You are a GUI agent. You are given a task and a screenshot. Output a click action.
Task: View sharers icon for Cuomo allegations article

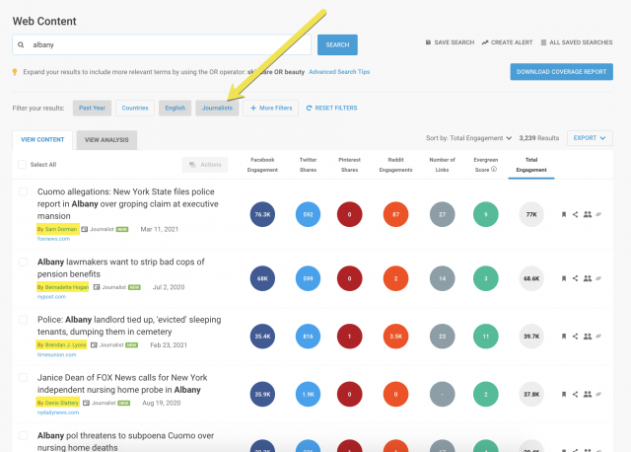588,214
